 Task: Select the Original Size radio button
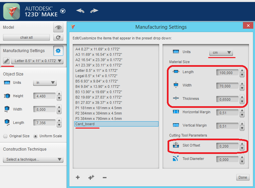pyautogui.click(x=5, y=136)
